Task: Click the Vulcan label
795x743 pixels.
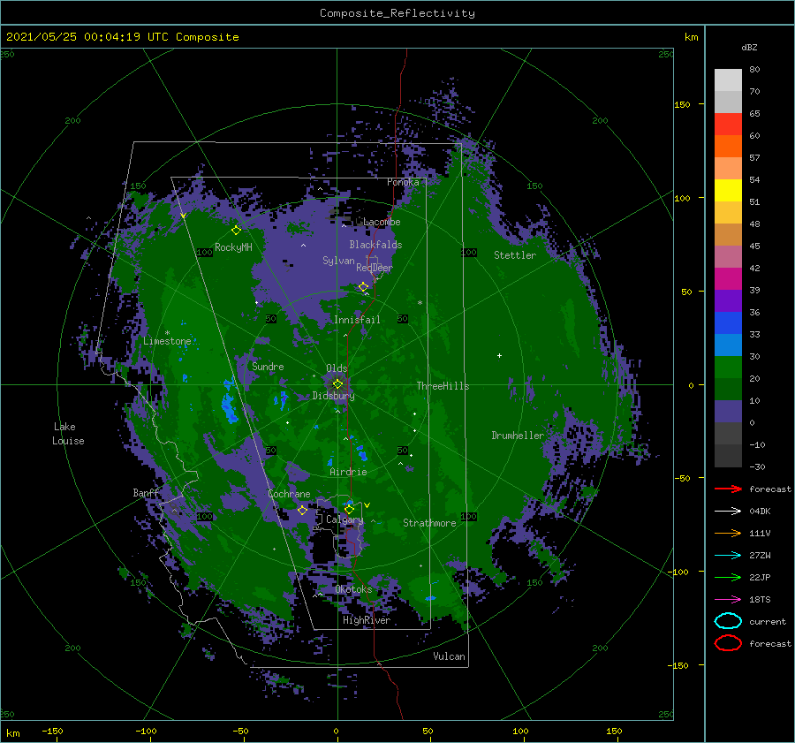Action: [449, 656]
